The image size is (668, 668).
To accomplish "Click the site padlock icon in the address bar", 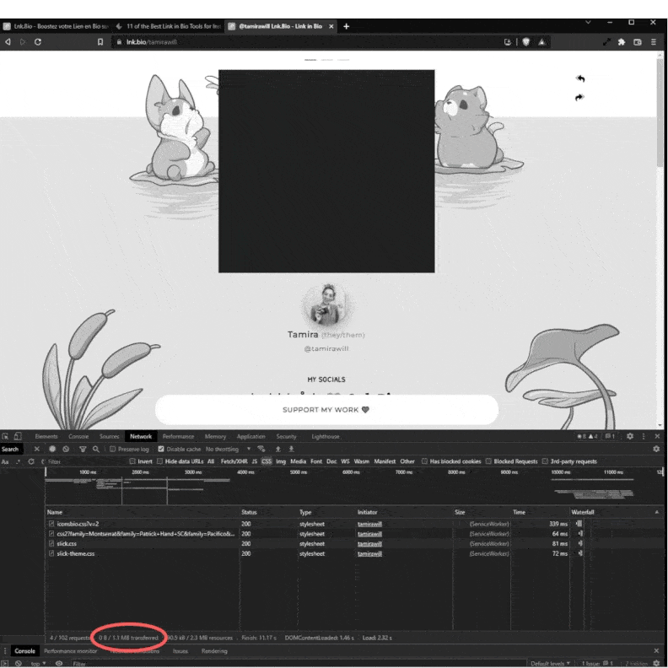I will pyautogui.click(x=119, y=42).
